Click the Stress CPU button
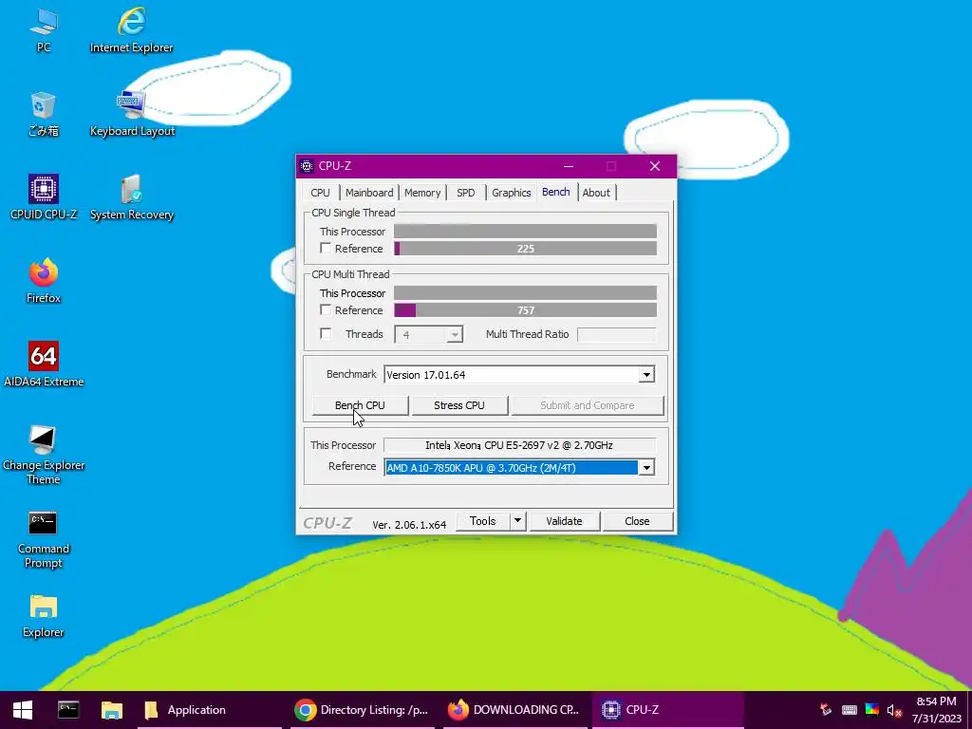Image resolution: width=972 pixels, height=729 pixels. (x=459, y=405)
